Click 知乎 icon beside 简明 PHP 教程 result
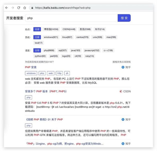This screenshot has height=151, width=157. (x=123, y=119)
